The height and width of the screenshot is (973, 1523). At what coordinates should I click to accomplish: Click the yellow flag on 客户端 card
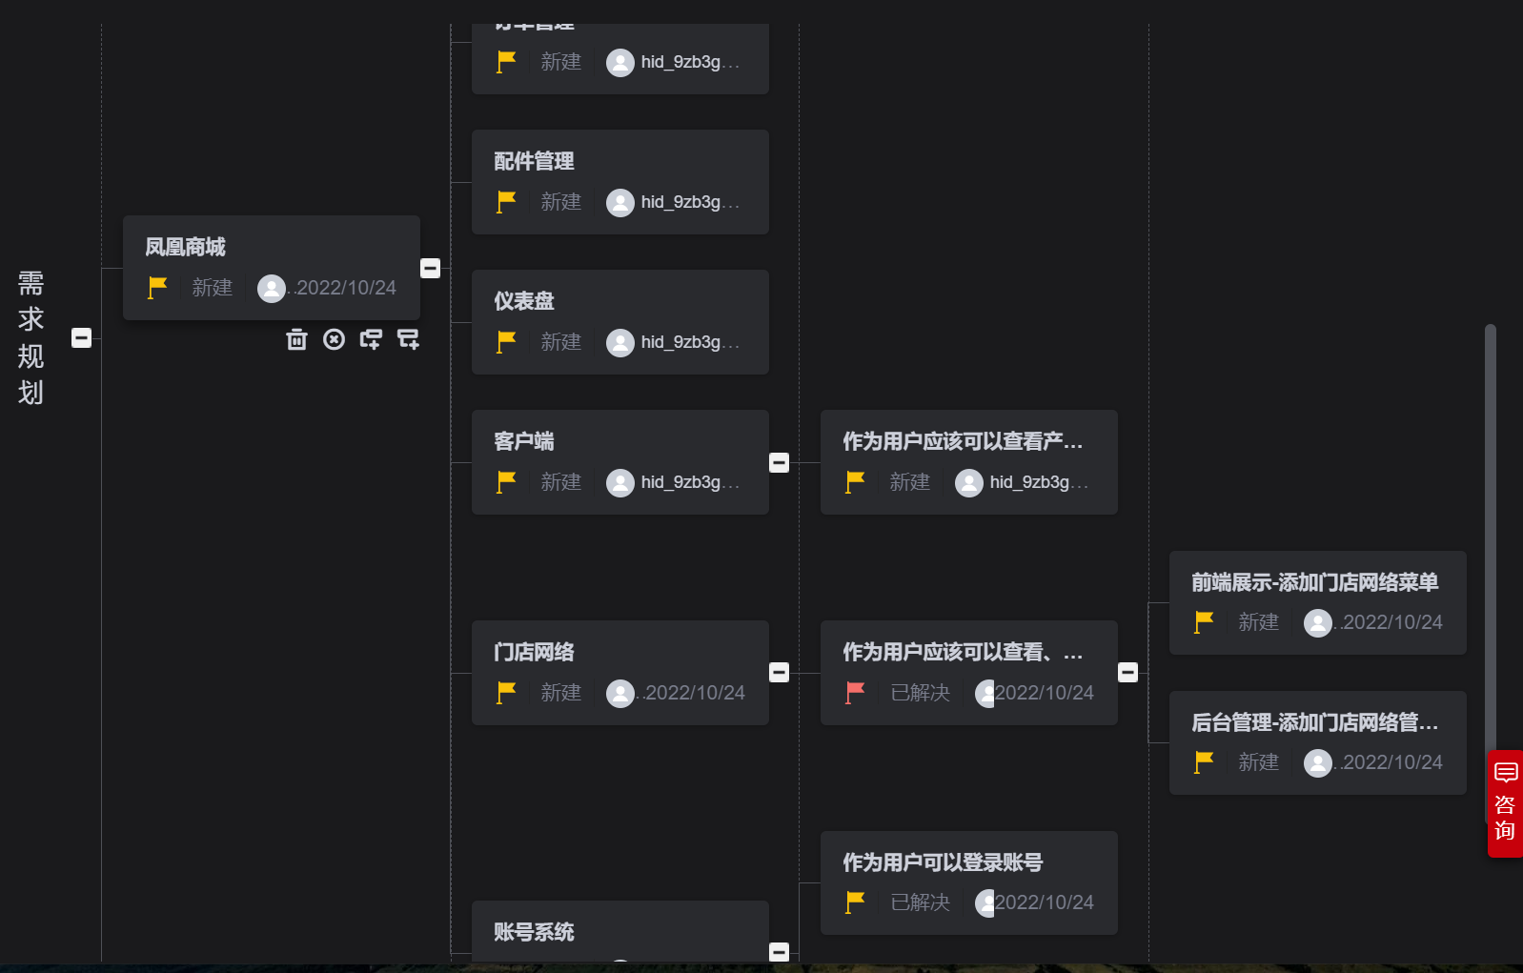pos(506,482)
